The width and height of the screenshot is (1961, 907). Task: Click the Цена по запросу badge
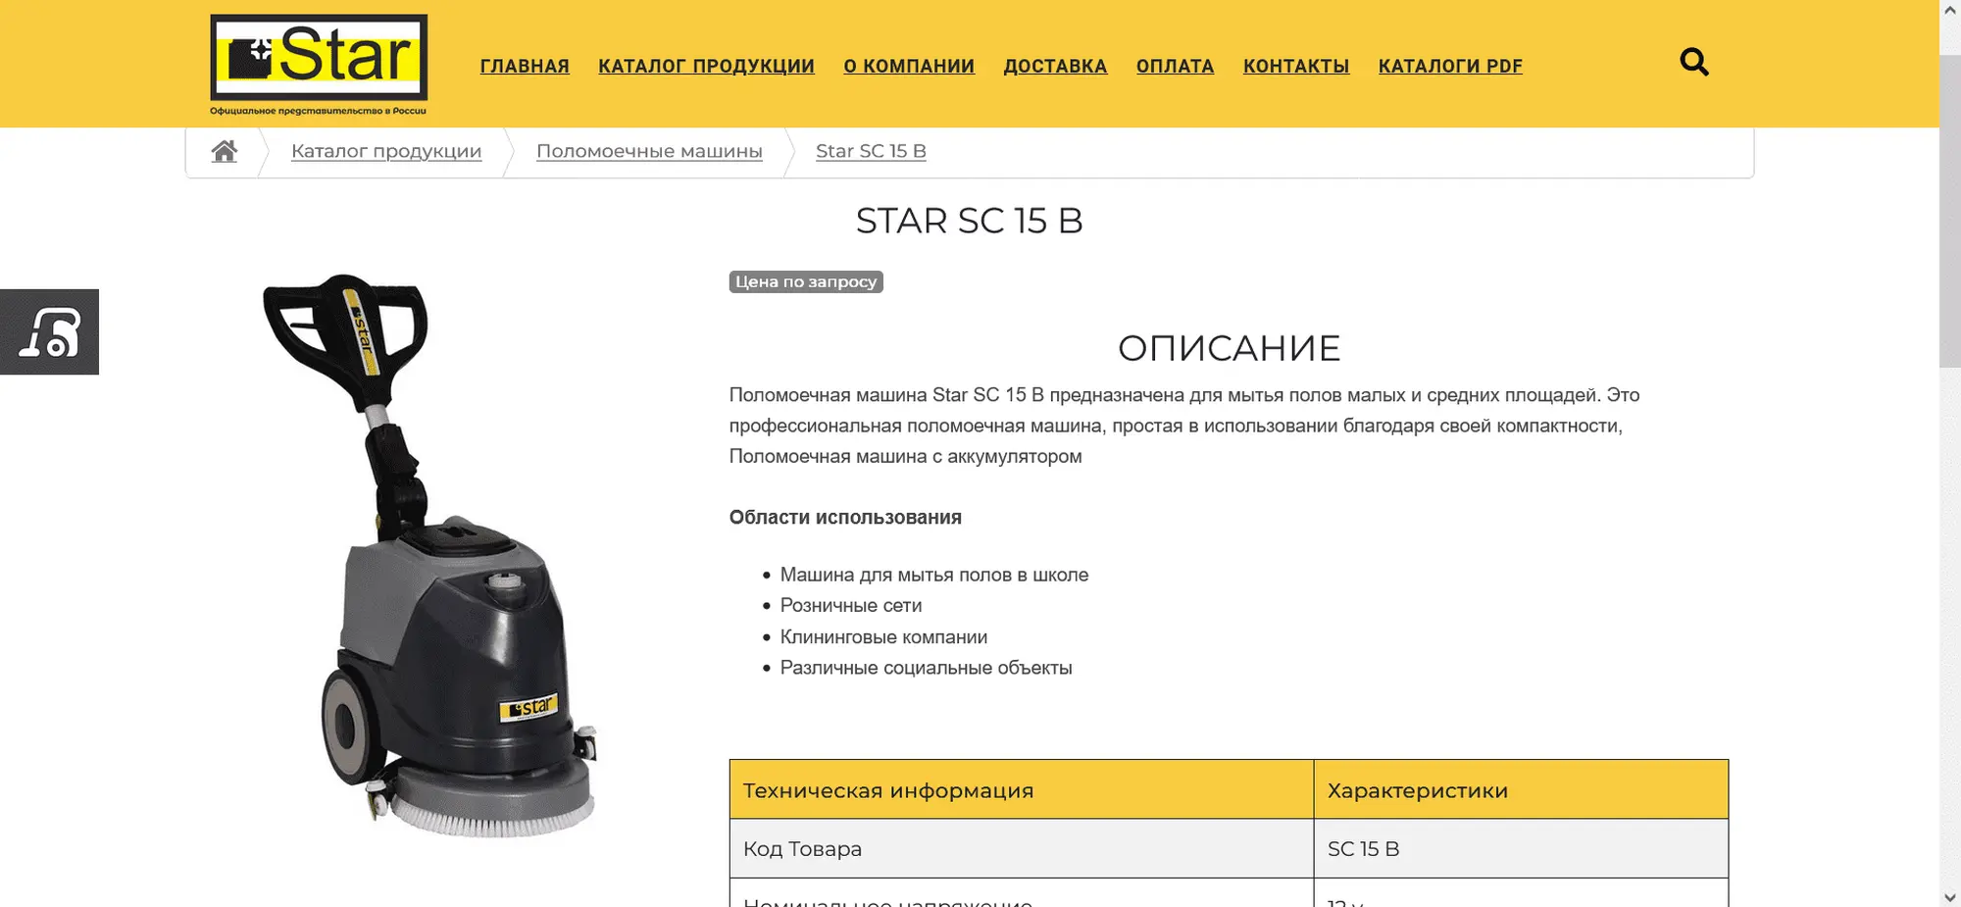coord(806,281)
